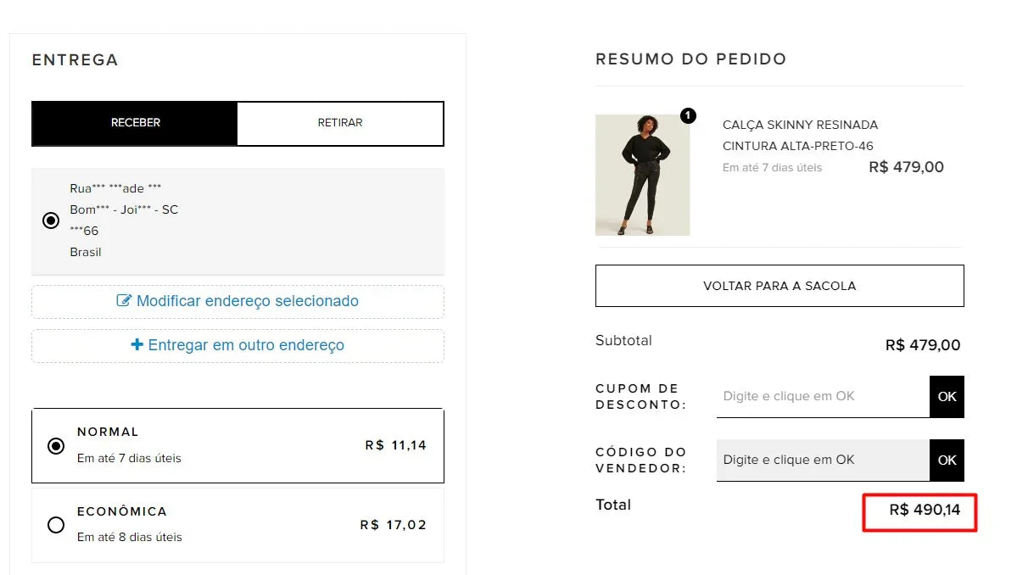Select ECONÔMICA shipping option
The width and height of the screenshot is (1017, 575).
coord(56,525)
